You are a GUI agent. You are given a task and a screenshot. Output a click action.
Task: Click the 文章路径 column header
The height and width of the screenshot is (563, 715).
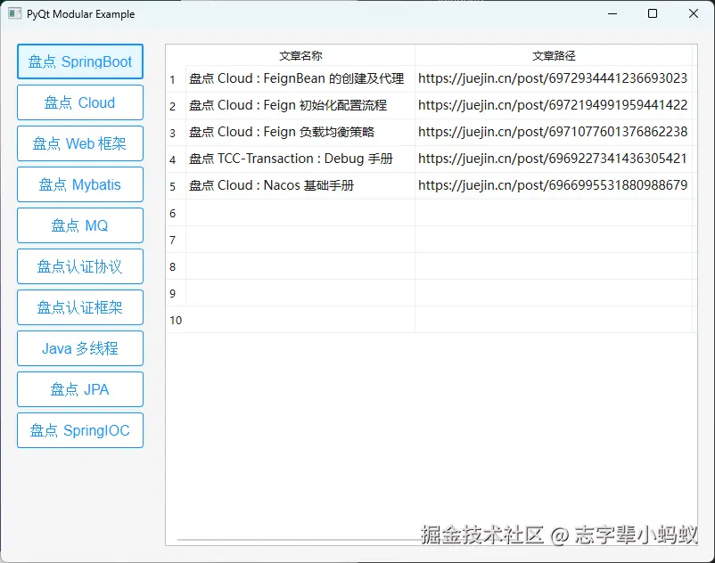(x=554, y=55)
